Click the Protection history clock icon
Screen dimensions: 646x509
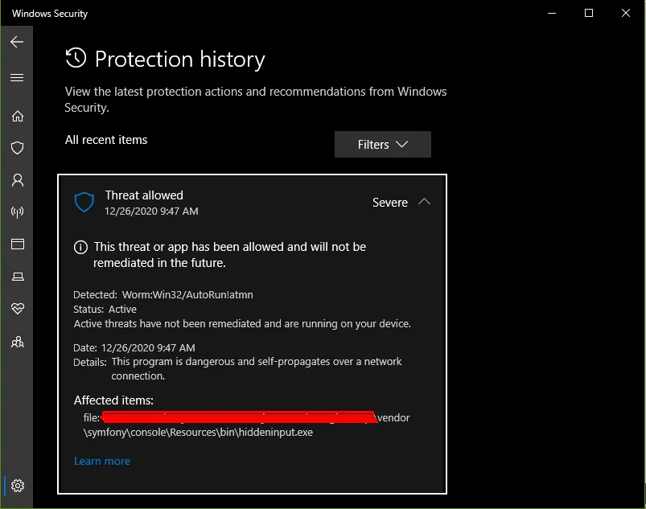[x=76, y=58]
